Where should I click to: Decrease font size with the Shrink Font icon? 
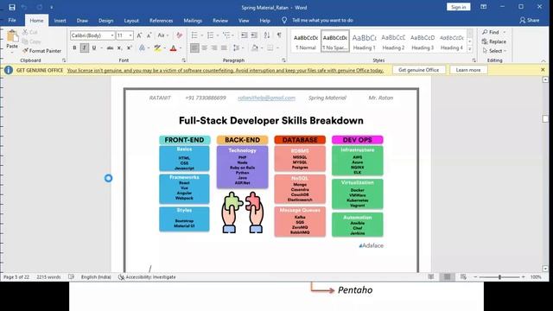point(149,35)
